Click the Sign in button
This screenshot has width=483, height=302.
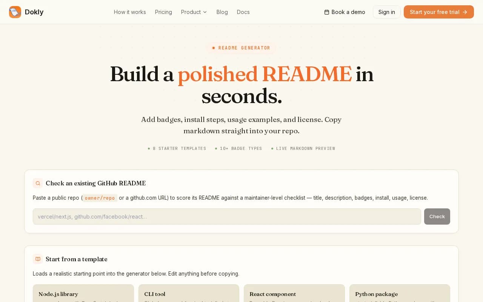pos(387,12)
